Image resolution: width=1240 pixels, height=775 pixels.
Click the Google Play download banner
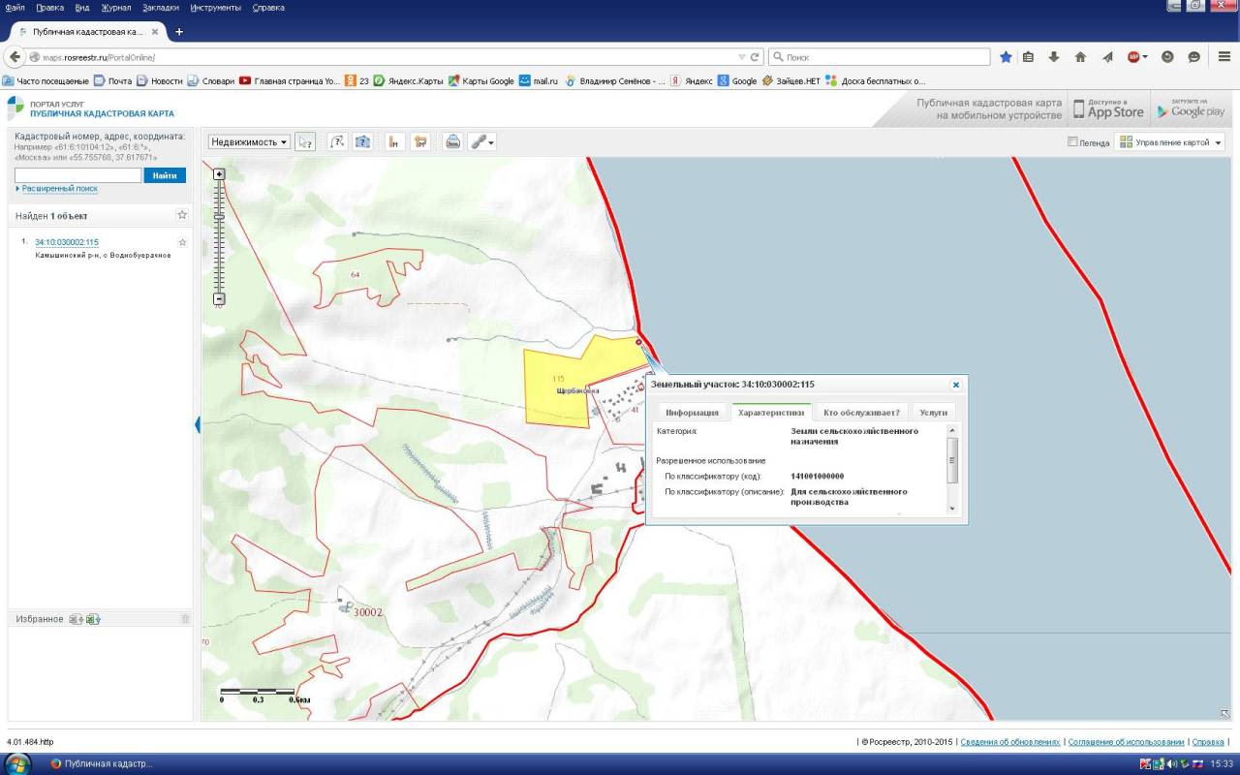click(x=1192, y=109)
